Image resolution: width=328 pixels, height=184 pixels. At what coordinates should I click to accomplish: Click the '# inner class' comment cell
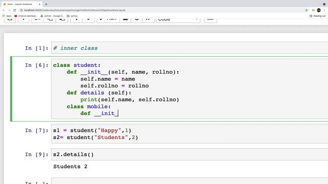(189, 48)
